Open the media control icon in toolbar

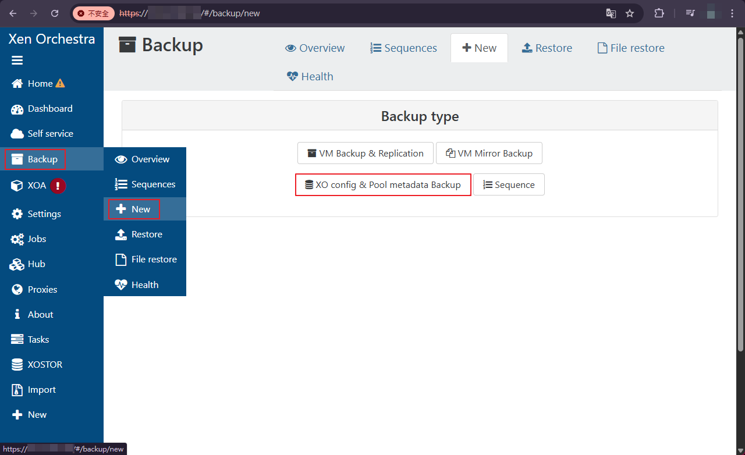[x=690, y=13]
